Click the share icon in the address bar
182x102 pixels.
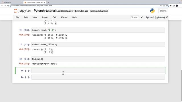point(164,6)
